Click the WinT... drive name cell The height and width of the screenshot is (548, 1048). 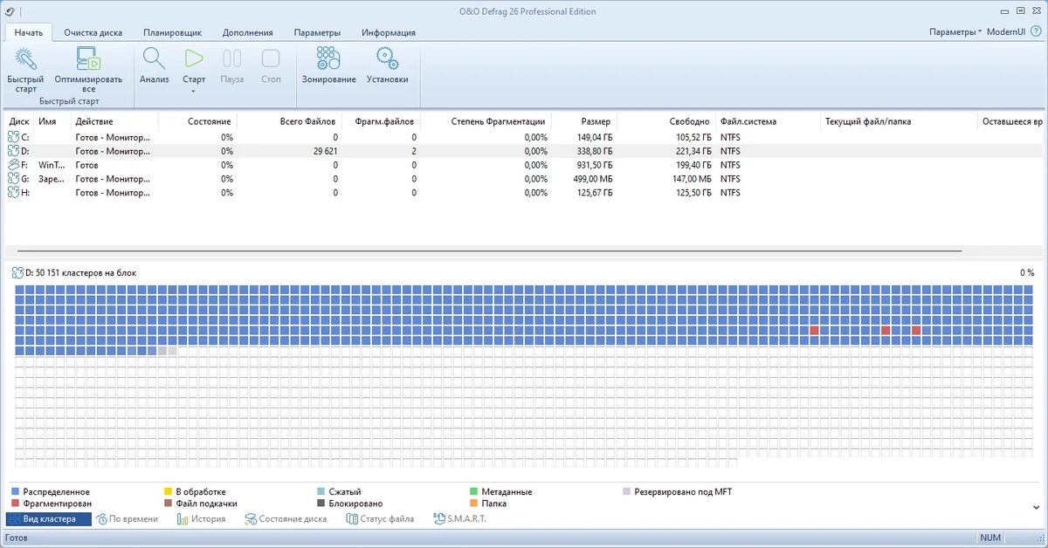coord(52,165)
